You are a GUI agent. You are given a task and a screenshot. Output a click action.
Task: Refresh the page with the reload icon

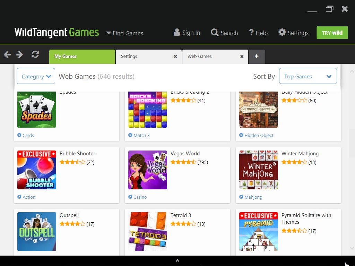pos(35,54)
